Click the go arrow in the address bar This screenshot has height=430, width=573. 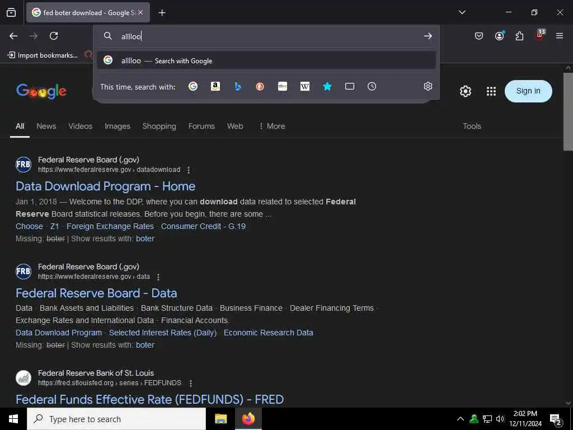[428, 36]
